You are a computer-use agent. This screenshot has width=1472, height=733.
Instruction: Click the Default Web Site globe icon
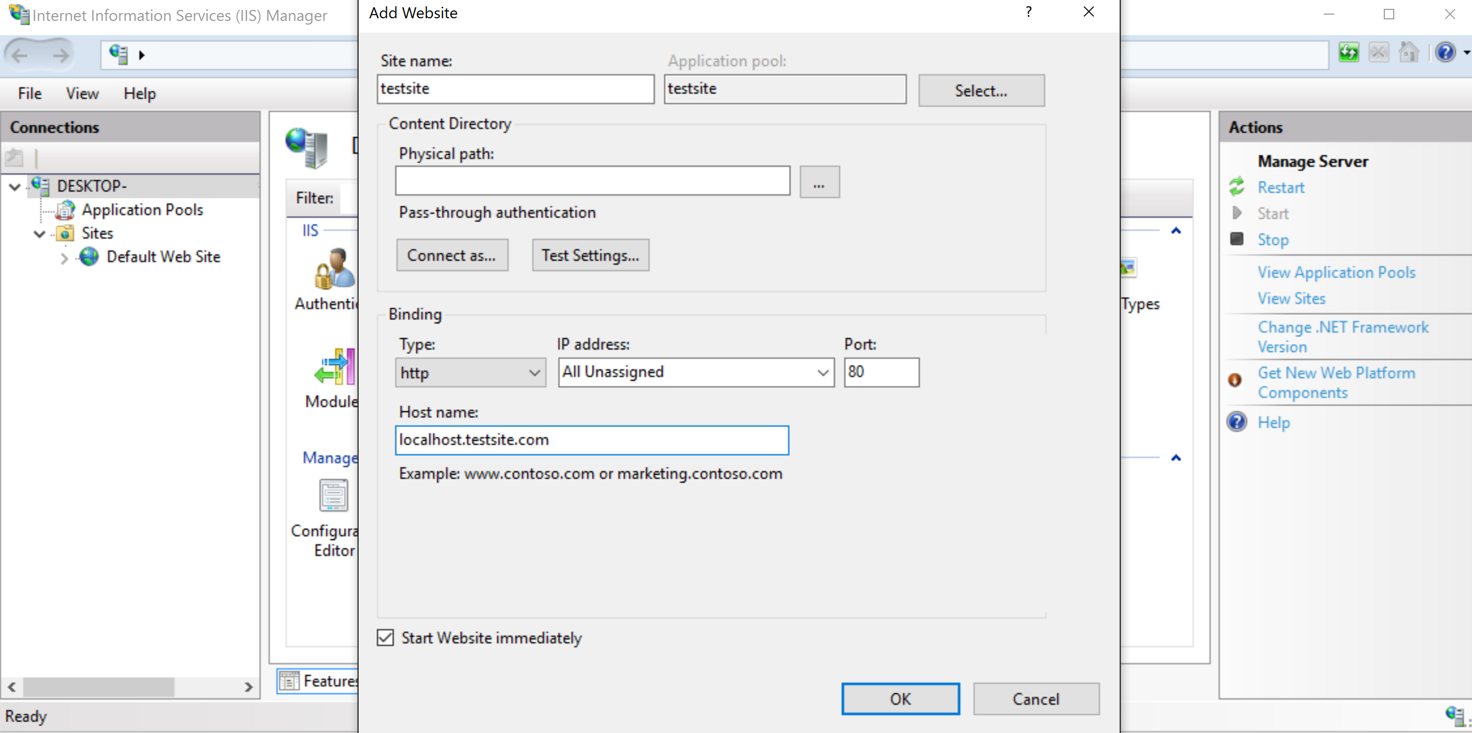click(x=89, y=256)
